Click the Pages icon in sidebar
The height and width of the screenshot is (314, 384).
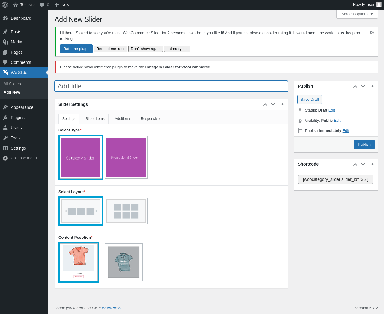[x=5, y=52]
